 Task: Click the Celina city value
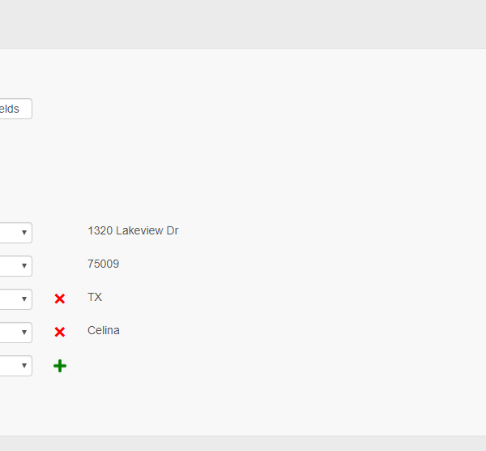(x=104, y=331)
